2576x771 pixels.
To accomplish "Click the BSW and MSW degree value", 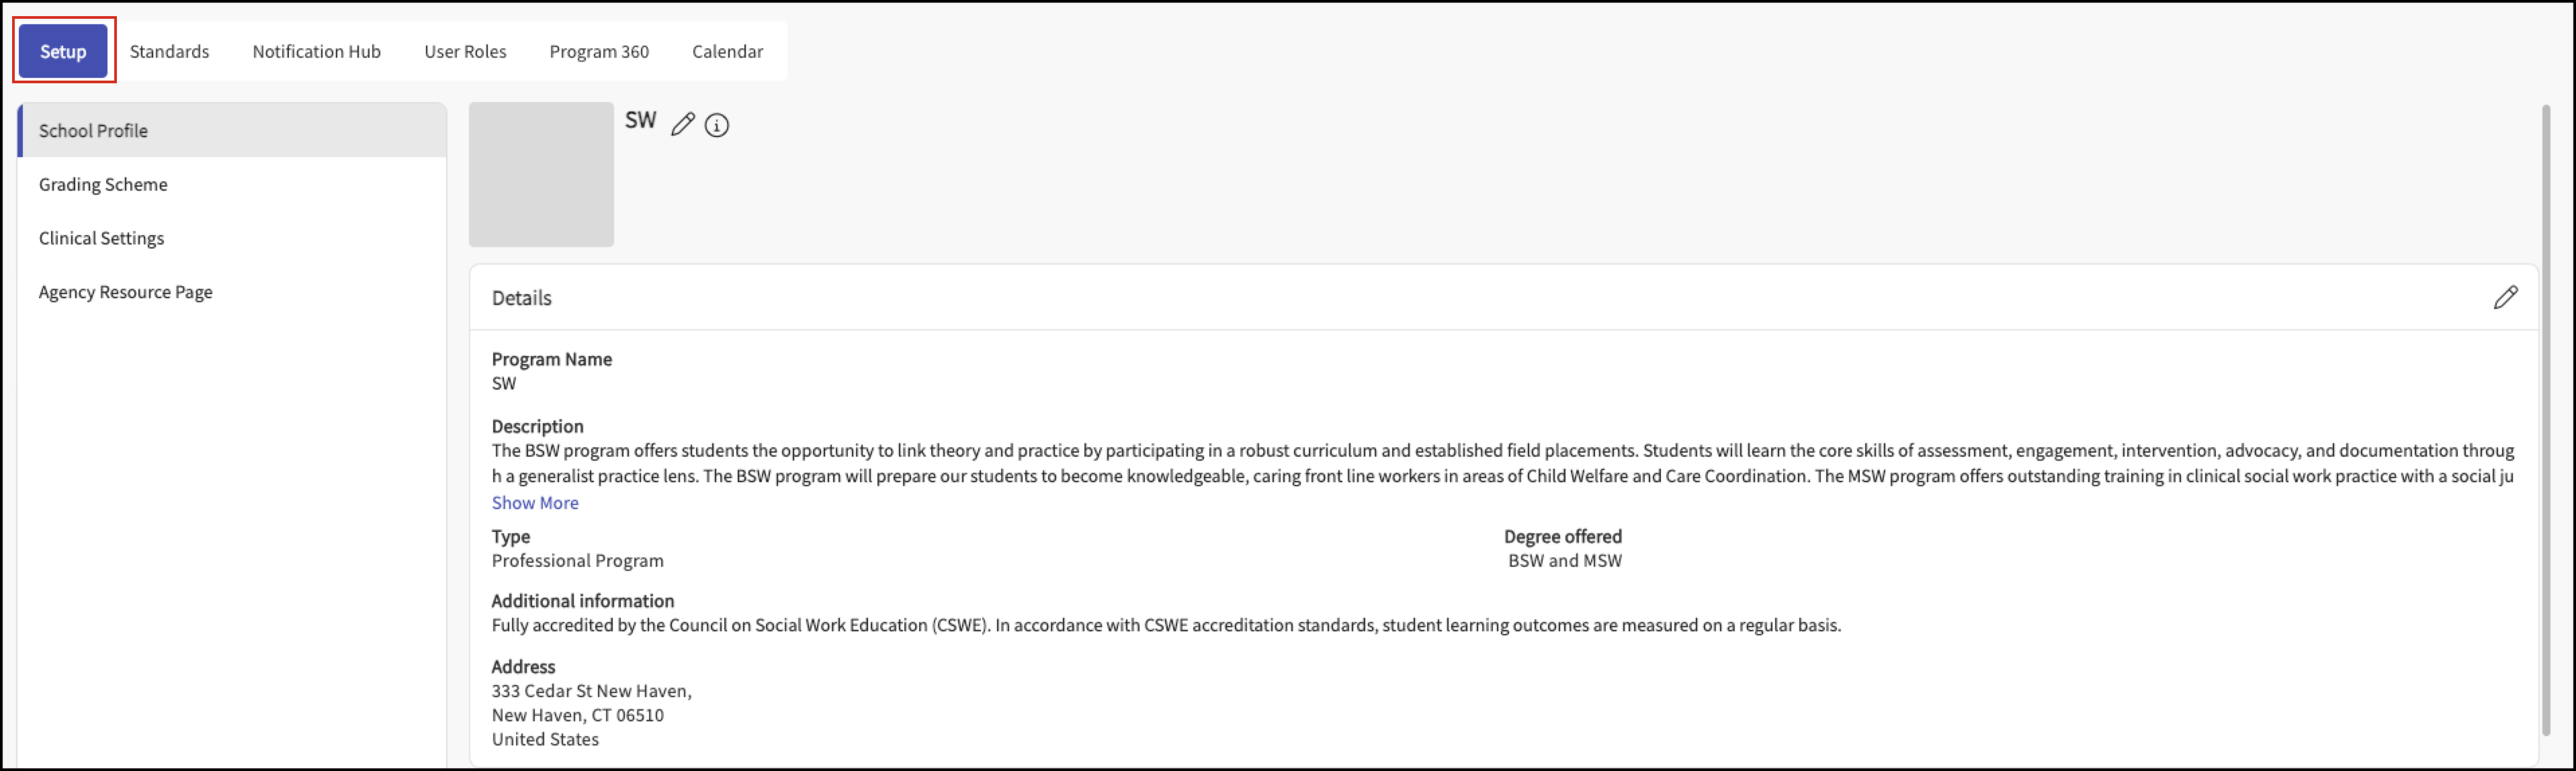I will pos(1565,561).
